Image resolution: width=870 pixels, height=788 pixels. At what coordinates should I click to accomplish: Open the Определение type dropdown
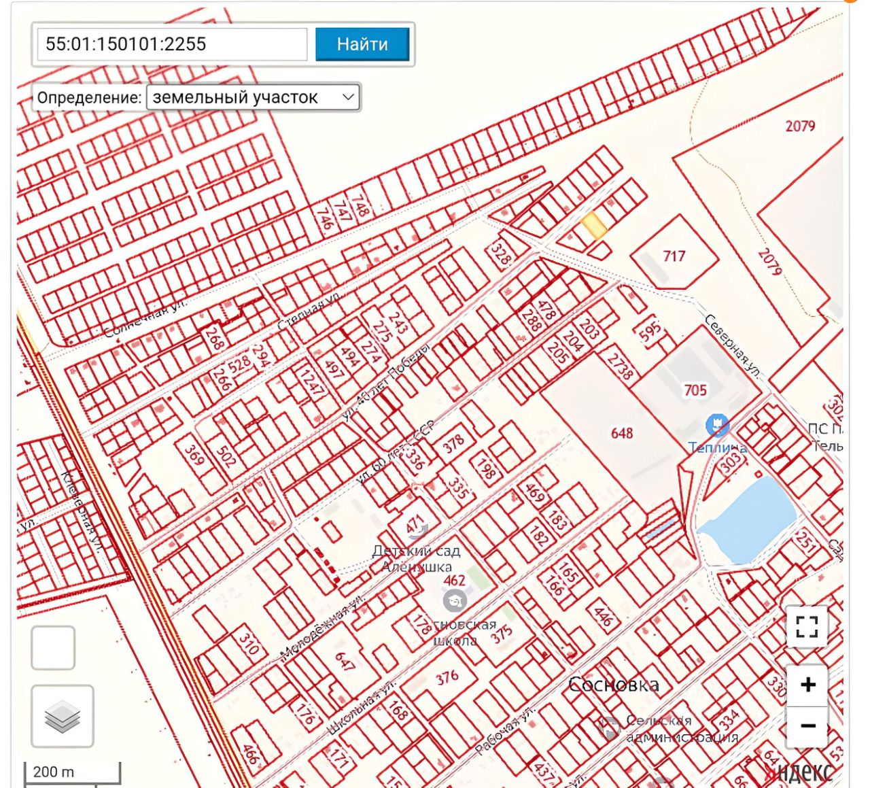click(x=253, y=97)
